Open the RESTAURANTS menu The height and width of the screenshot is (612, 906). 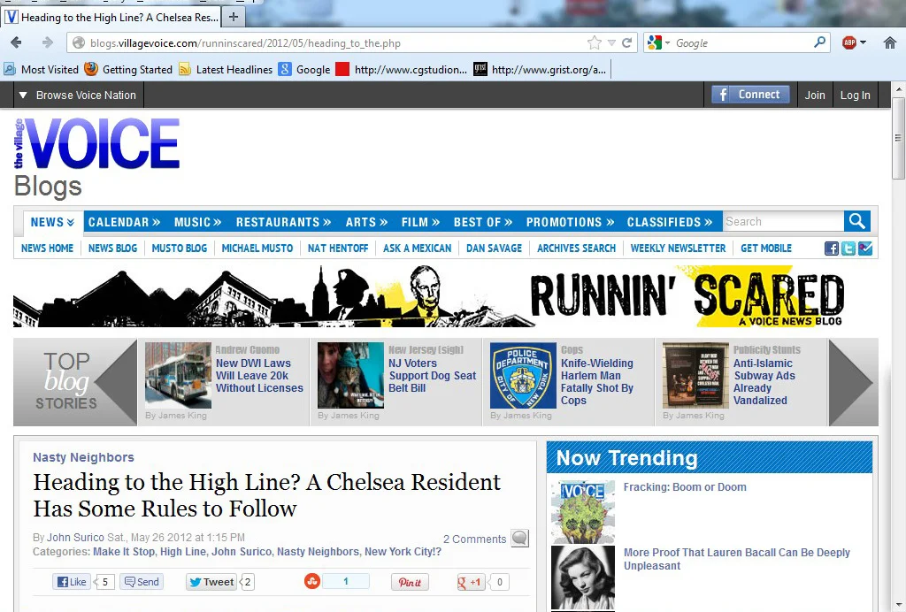pyautogui.click(x=283, y=222)
